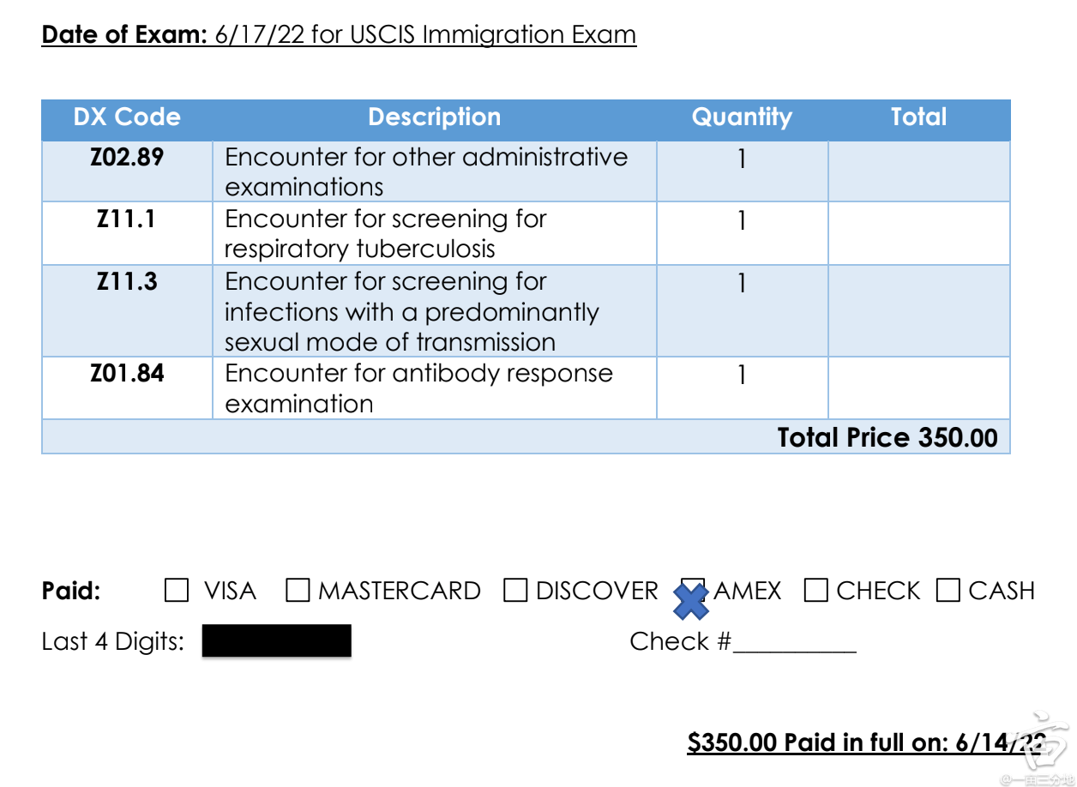Screen dimensions: 1077x787
Task: Click the Total Price 350.00 row
Action: (x=887, y=437)
